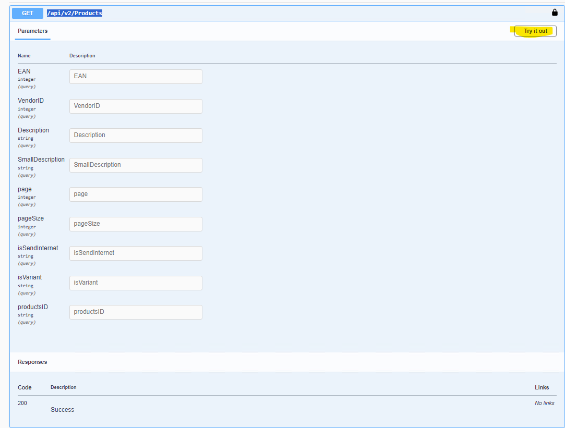Viewport: 565px width, 428px height.
Task: Focus the productsID input box
Action: [x=136, y=312]
